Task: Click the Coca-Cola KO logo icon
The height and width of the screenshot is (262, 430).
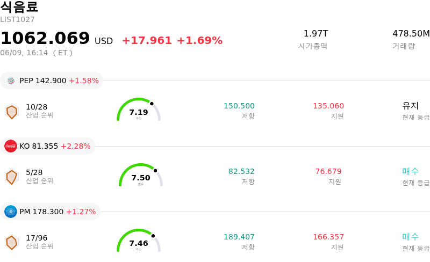Action: (11, 146)
